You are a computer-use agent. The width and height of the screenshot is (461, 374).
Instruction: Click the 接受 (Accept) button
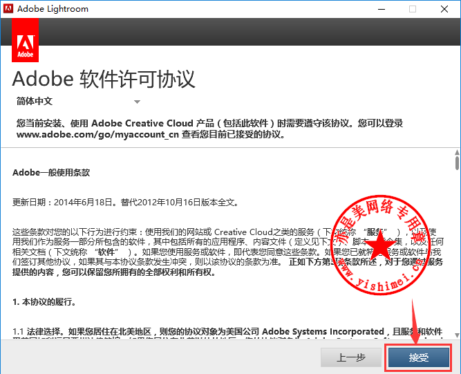click(419, 357)
